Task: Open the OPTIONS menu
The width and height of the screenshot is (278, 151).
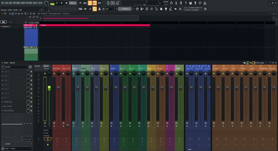Action: (x=29, y=3)
